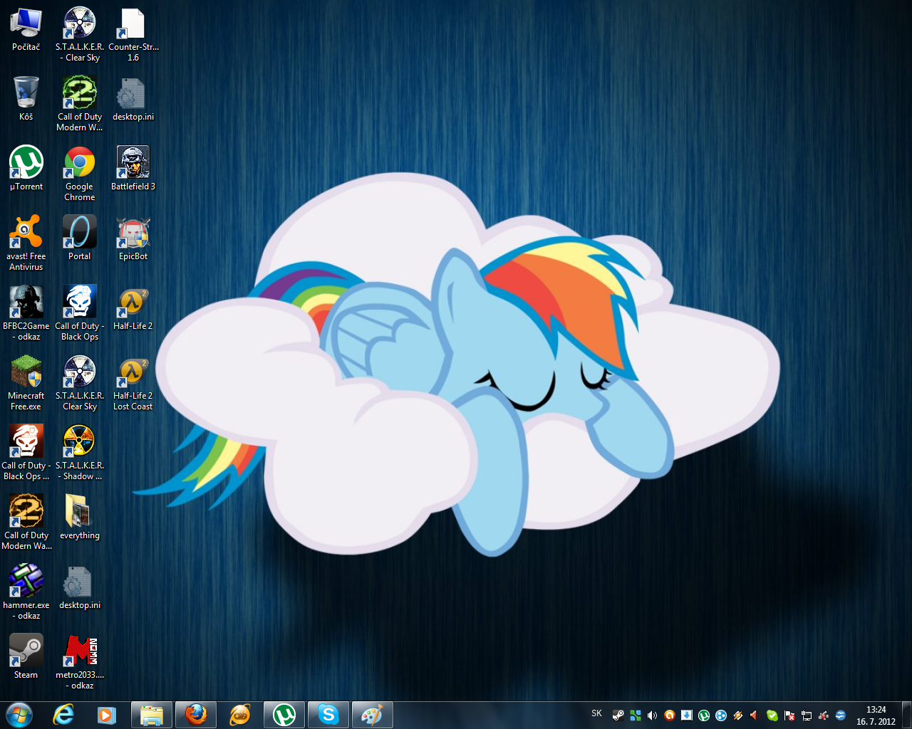Open Action Center flag tray icon

(789, 715)
